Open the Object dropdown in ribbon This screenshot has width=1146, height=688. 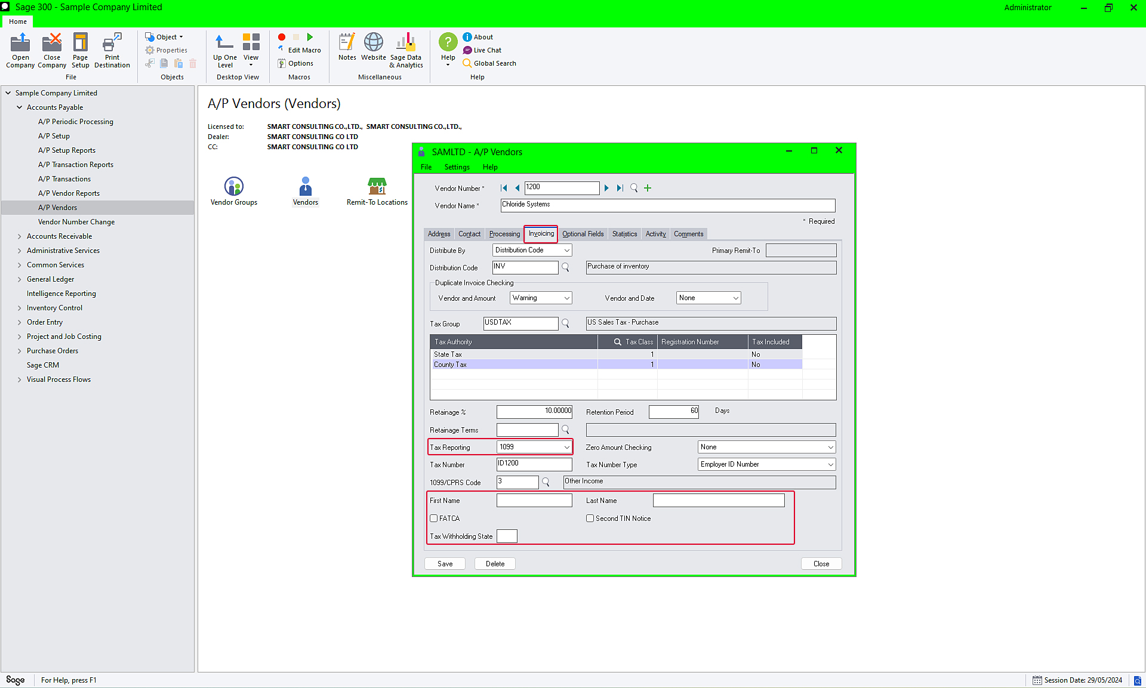164,37
